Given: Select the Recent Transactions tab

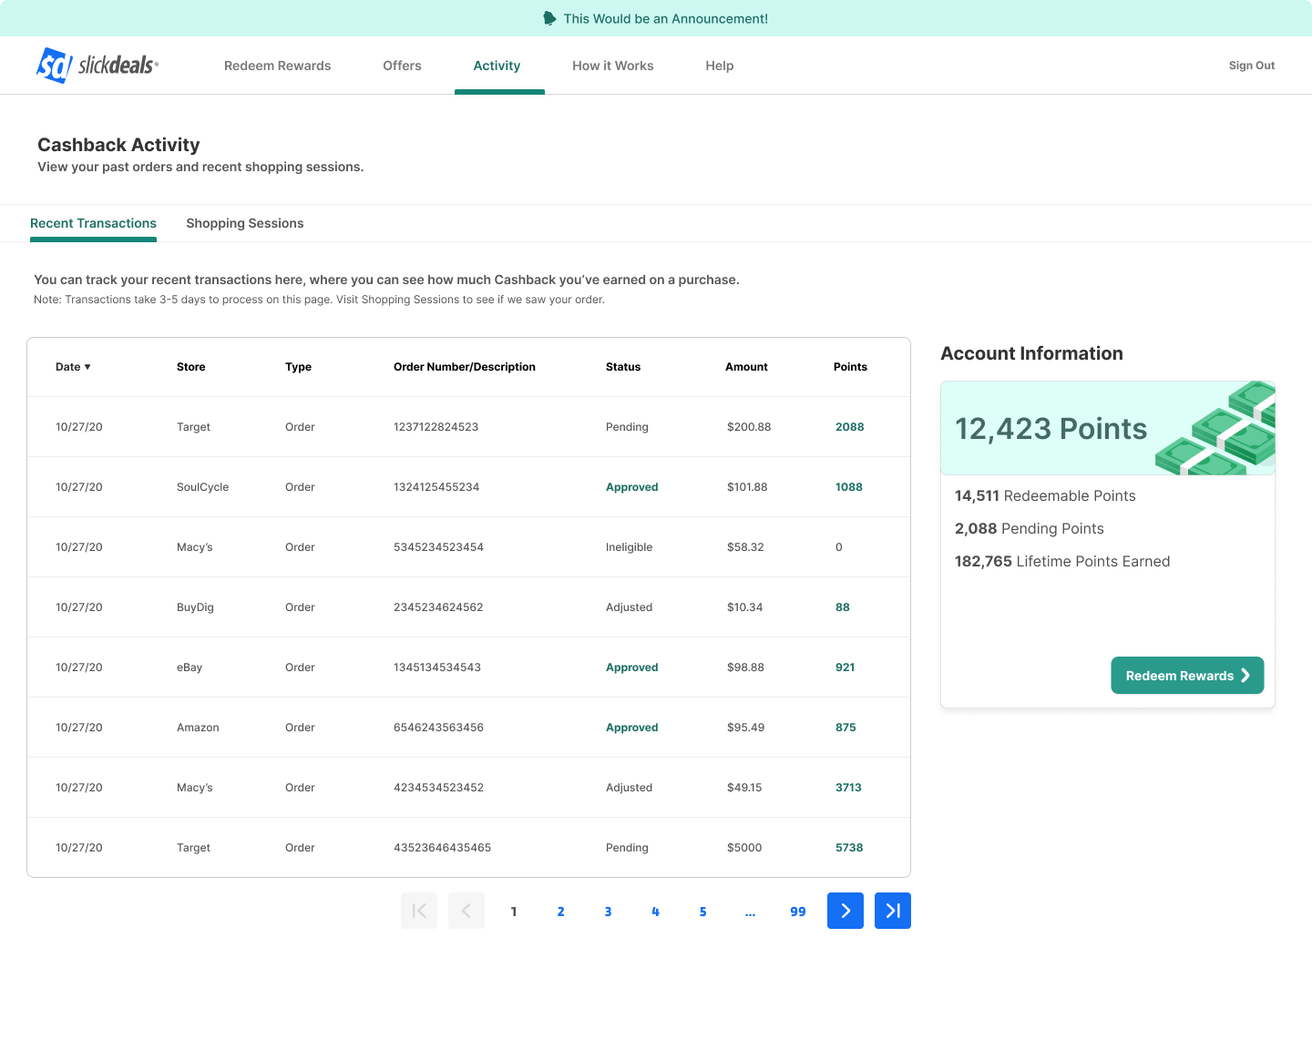Looking at the screenshot, I should (93, 223).
